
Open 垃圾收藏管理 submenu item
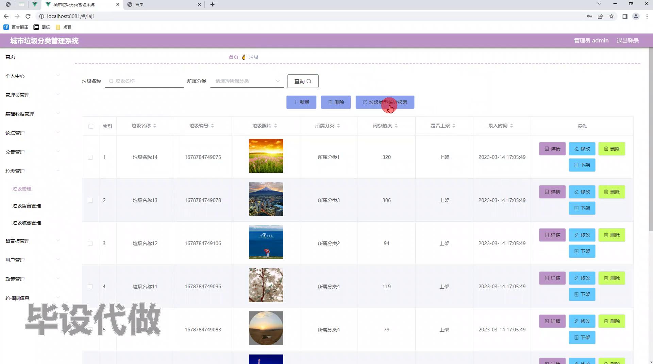[x=27, y=223]
